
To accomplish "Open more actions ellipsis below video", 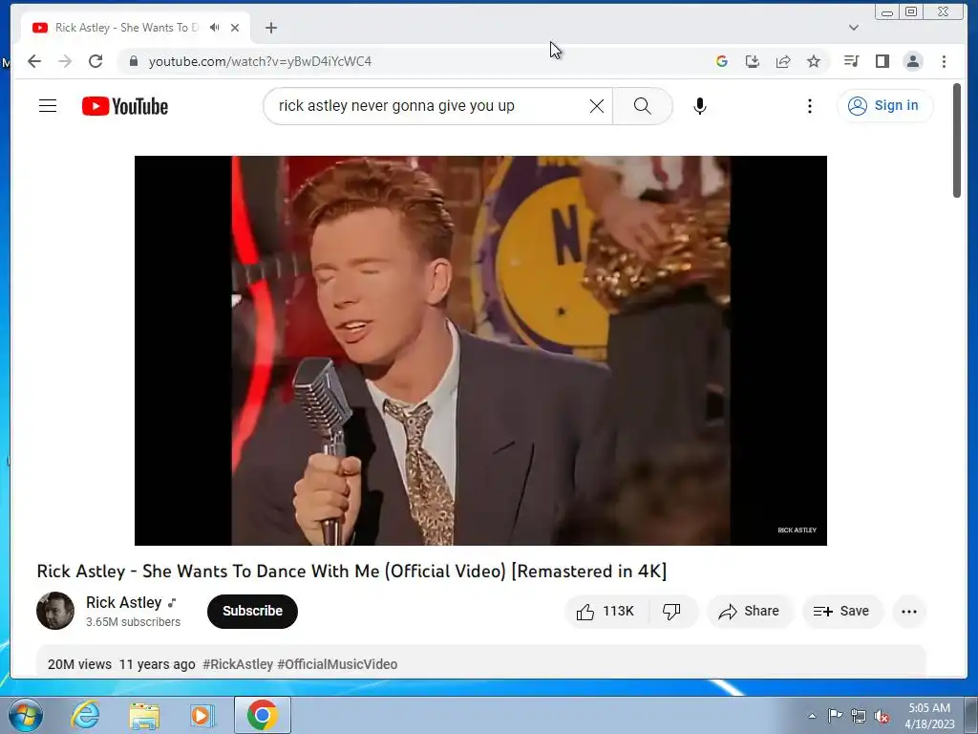I will click(x=909, y=611).
